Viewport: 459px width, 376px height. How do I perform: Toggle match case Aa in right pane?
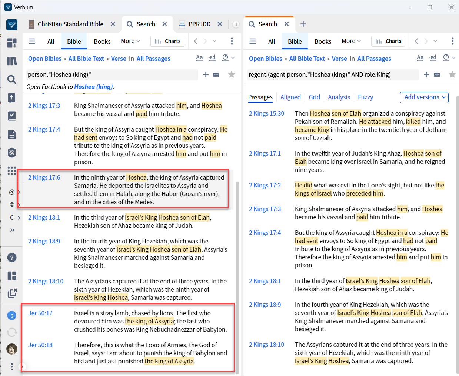click(x=420, y=58)
